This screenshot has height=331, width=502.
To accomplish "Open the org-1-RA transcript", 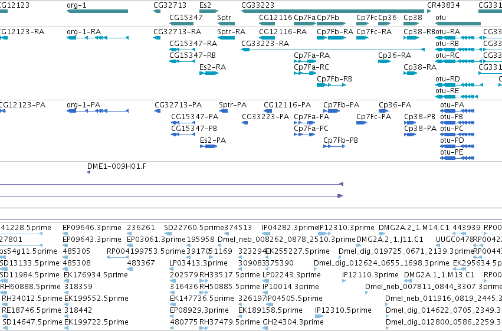I will (98, 38).
